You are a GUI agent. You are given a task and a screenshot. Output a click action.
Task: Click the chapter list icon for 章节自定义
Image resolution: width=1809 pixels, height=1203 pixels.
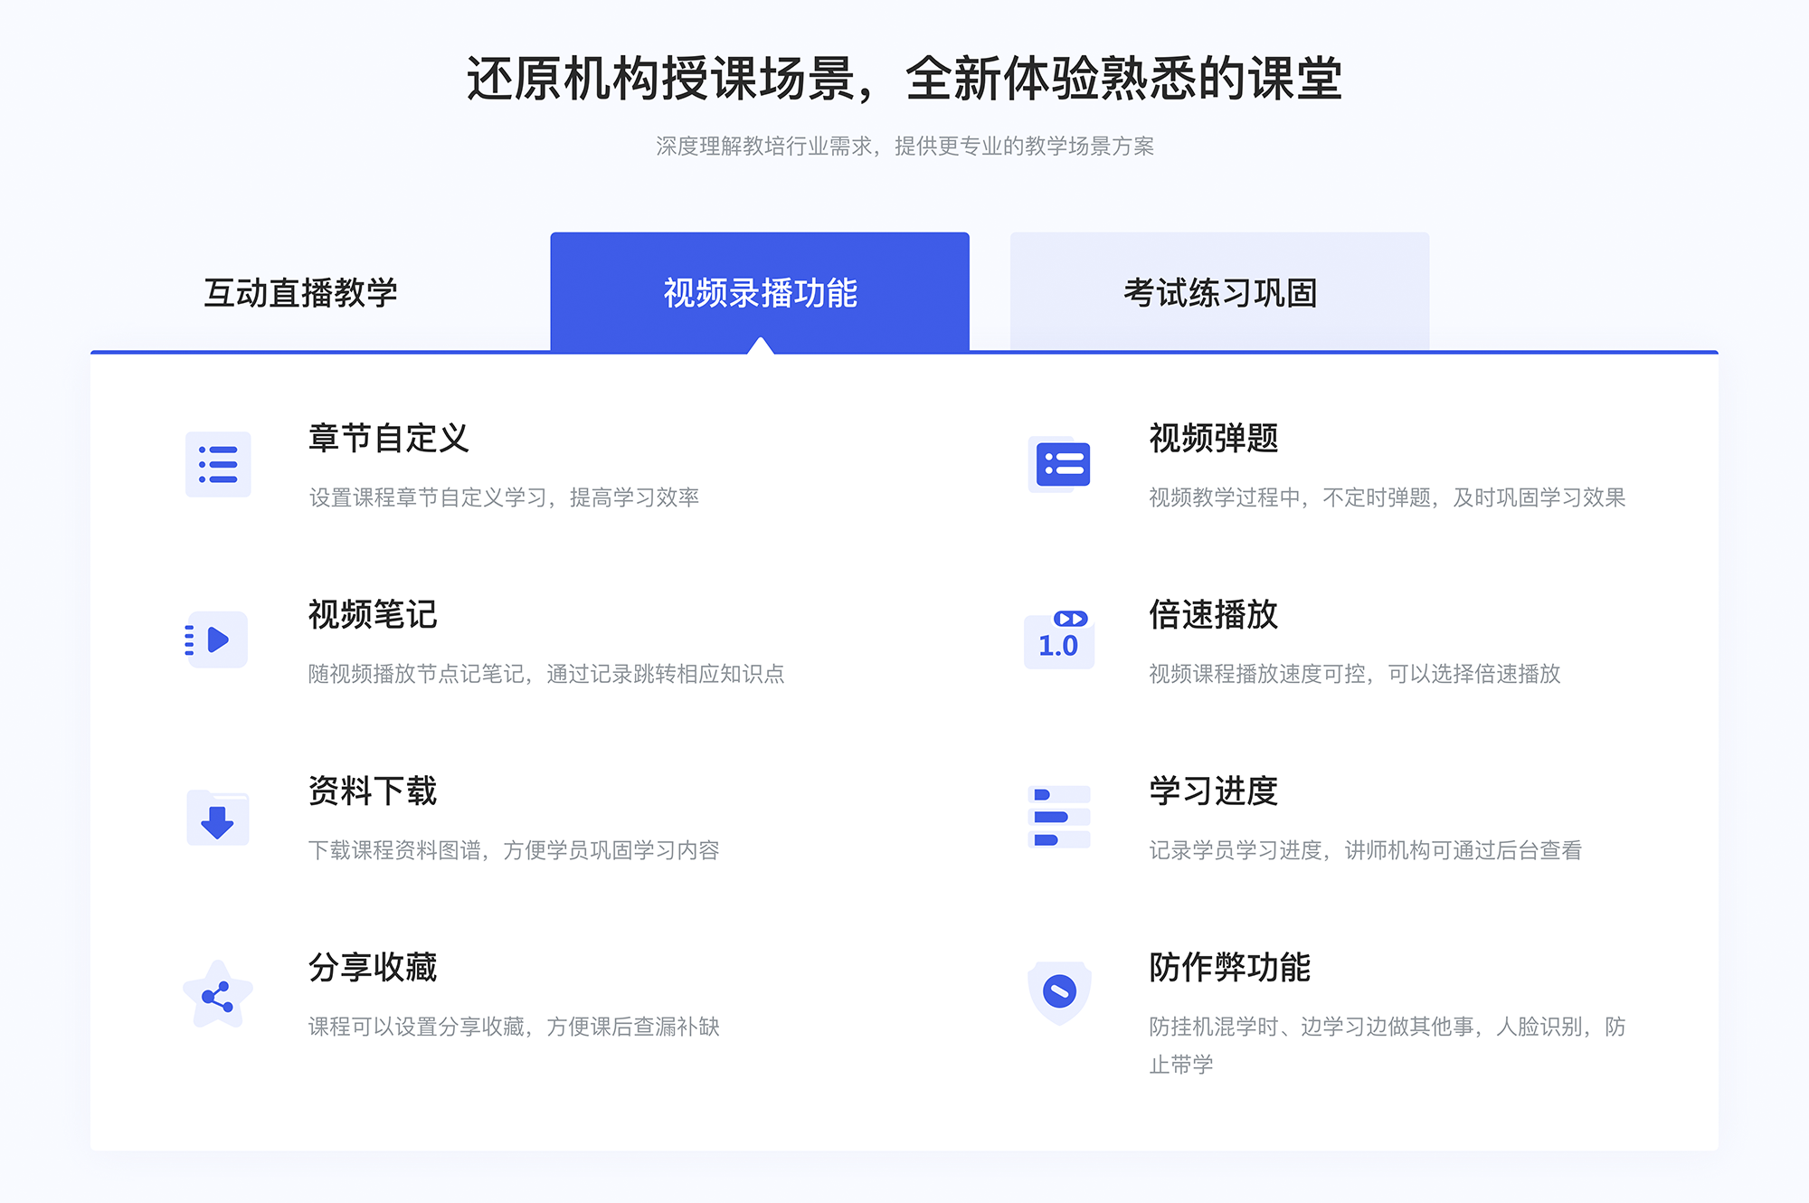click(x=214, y=466)
